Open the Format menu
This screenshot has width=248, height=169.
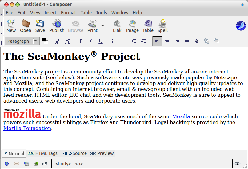coord(69,13)
